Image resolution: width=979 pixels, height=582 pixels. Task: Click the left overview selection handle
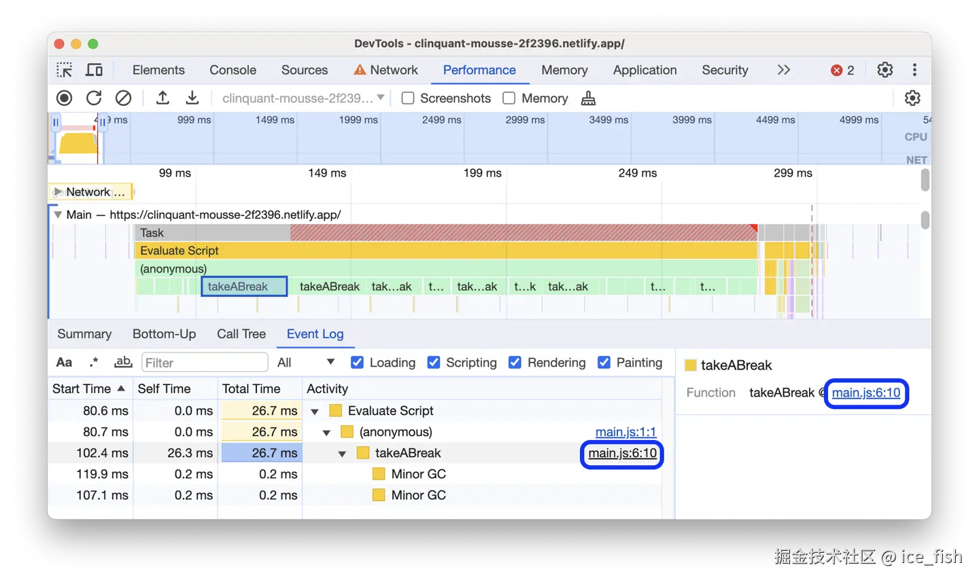56,123
